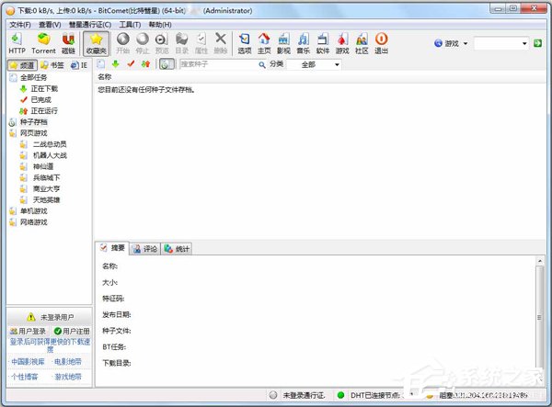The image size is (552, 407).
Task: Click the 退出 exit toolbar icon
Action: tap(381, 42)
